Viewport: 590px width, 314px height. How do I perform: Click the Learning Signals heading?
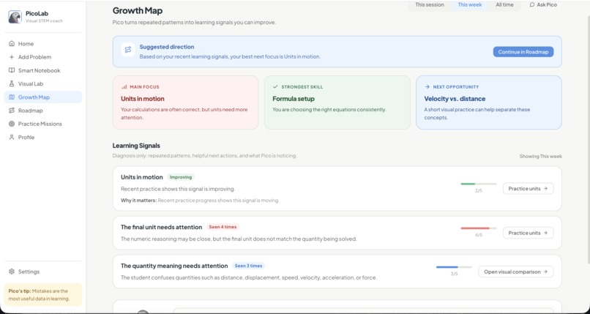point(136,146)
